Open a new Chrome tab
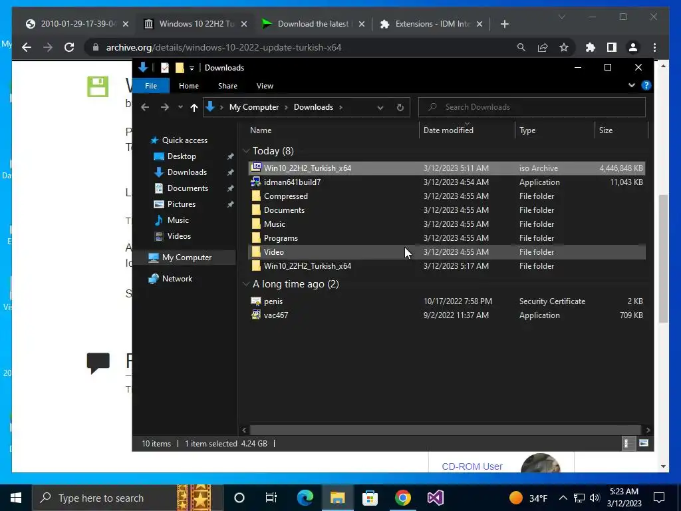This screenshot has height=511, width=681. 504,25
